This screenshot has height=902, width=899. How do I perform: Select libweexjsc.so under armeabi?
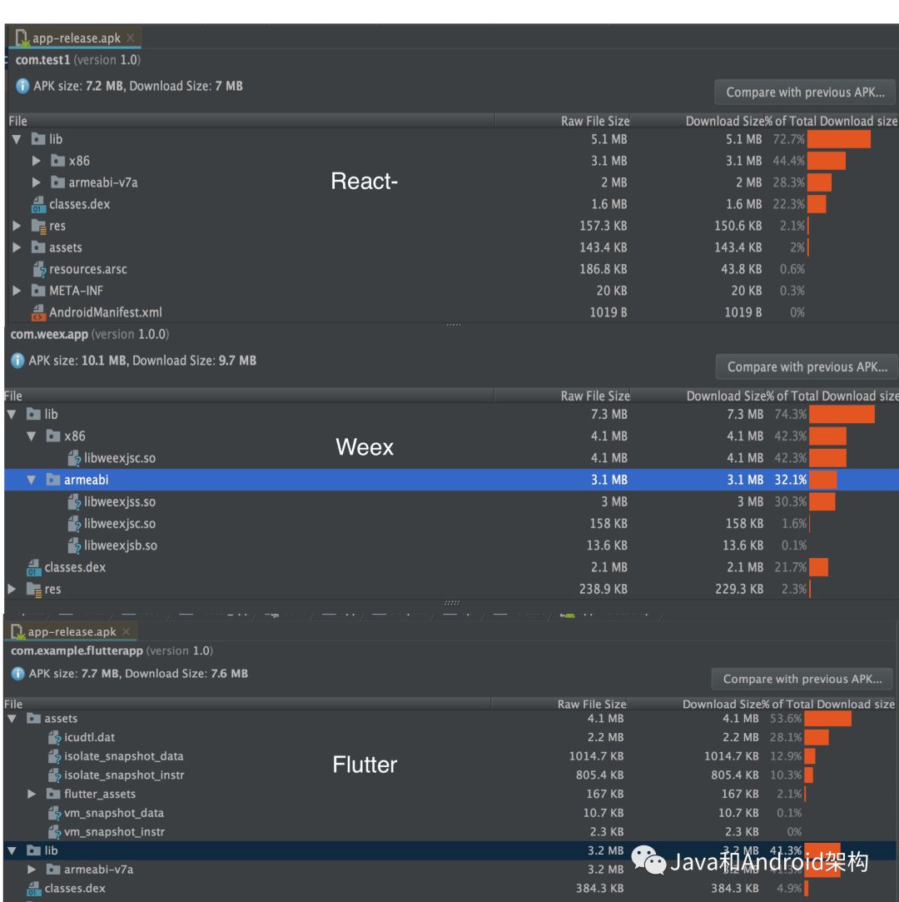coord(452,524)
